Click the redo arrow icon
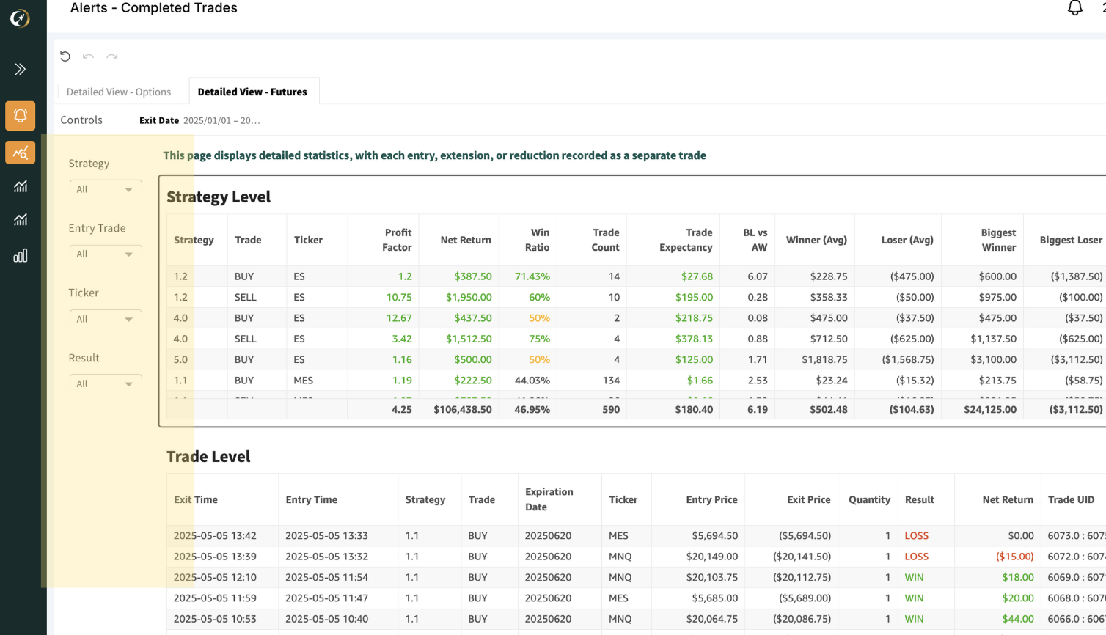This screenshot has width=1106, height=635. (111, 56)
